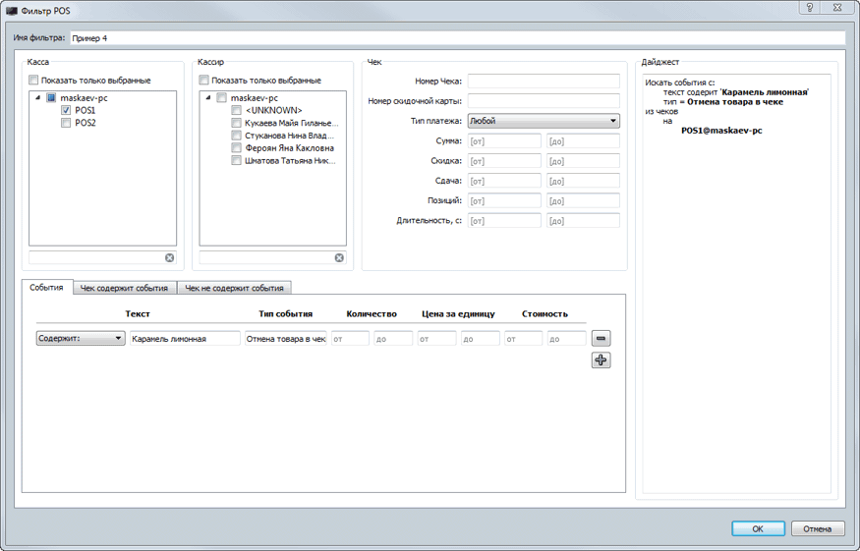Add new event row with plus button
Image resolution: width=860 pixels, height=551 pixels.
point(601,360)
